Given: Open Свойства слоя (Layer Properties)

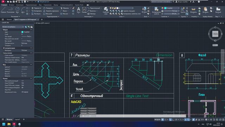Looking at the screenshot, I should (106, 11).
